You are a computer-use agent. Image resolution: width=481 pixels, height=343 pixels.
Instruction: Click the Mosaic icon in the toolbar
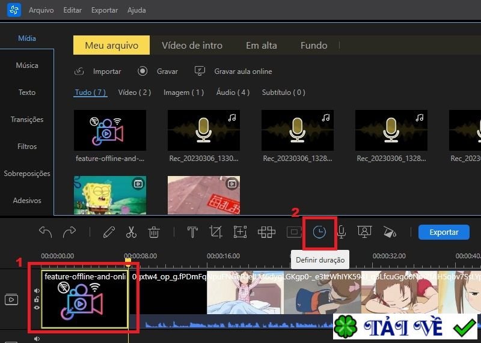coord(266,232)
